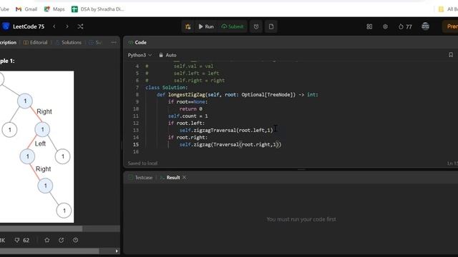This screenshot has height=257, width=458.
Task: Select the Code panel tab
Action: (x=137, y=42)
